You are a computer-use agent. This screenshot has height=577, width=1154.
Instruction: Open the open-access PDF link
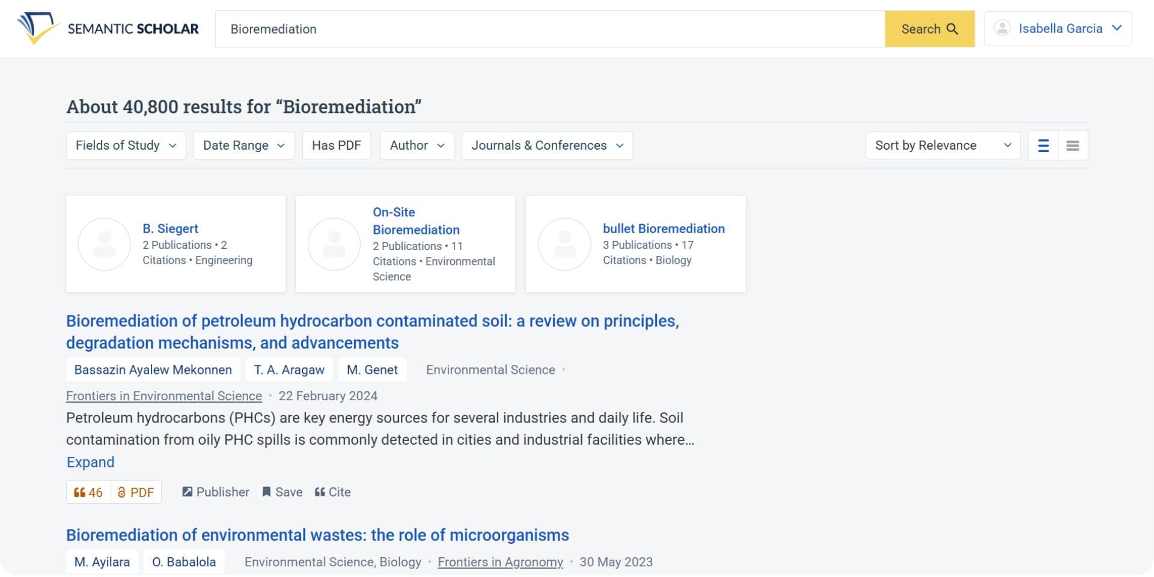pyautogui.click(x=136, y=492)
